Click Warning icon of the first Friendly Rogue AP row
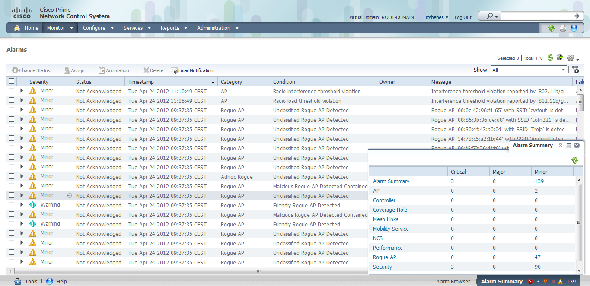This screenshot has width=590, height=286. coord(33,205)
